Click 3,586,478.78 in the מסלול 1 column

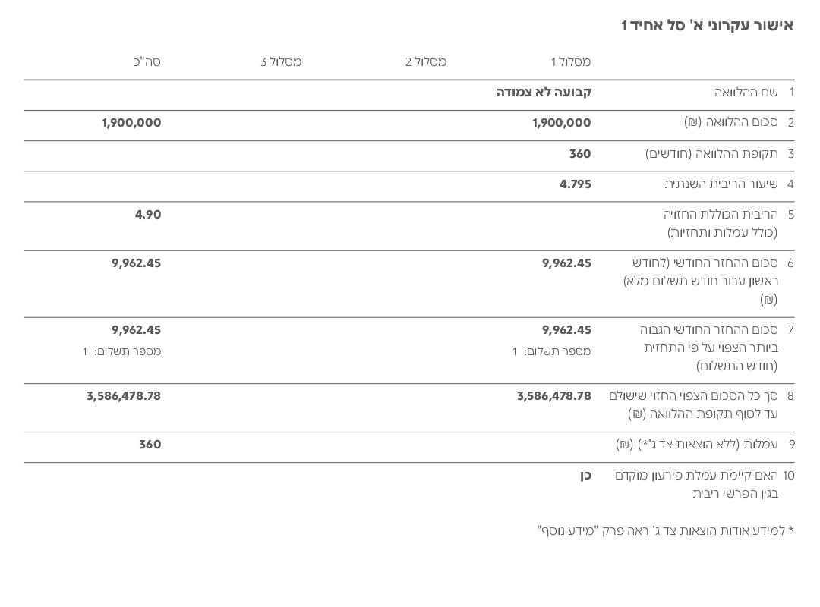553,396
